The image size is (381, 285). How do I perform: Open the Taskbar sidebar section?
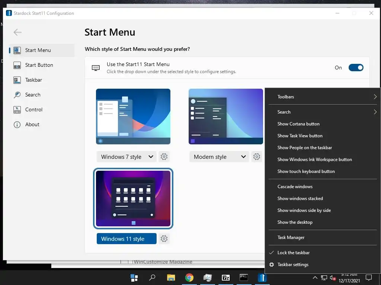pos(42,80)
